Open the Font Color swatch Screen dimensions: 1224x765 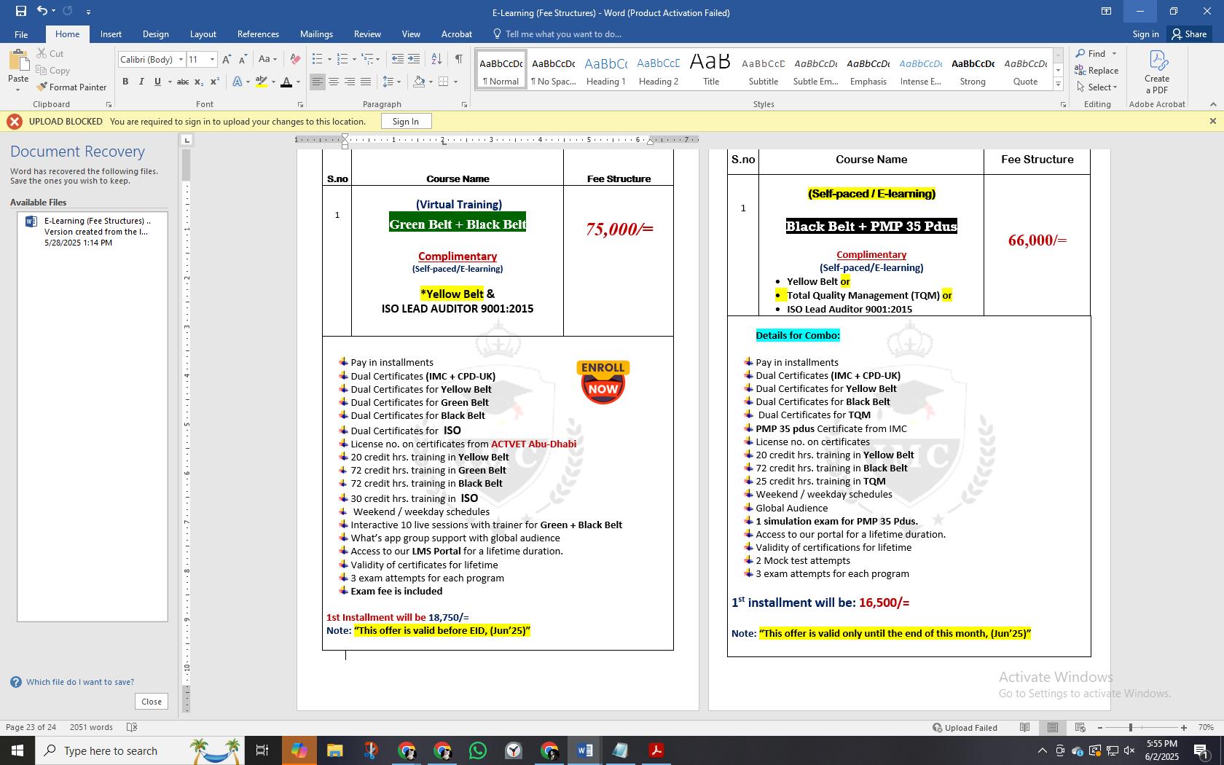pos(286,82)
